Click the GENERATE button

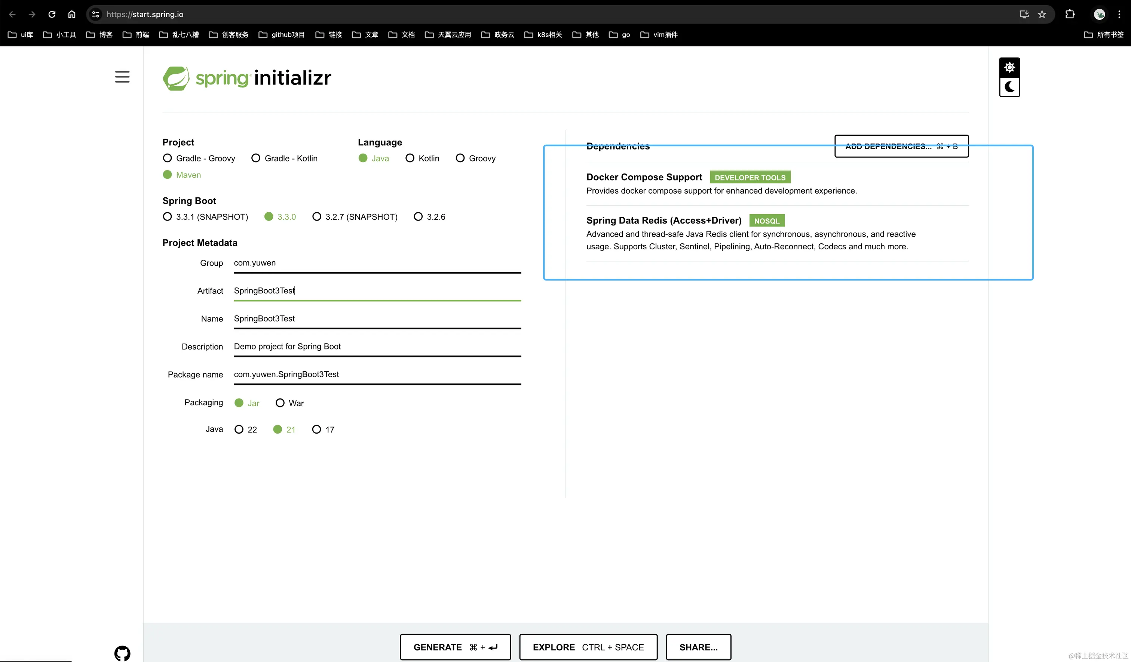pos(455,647)
